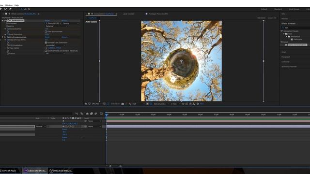The width and height of the screenshot is (310, 174).
Task: Switch to the Effect Controls tab
Action: (23, 14)
